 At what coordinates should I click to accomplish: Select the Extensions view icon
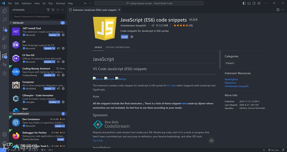(4, 56)
